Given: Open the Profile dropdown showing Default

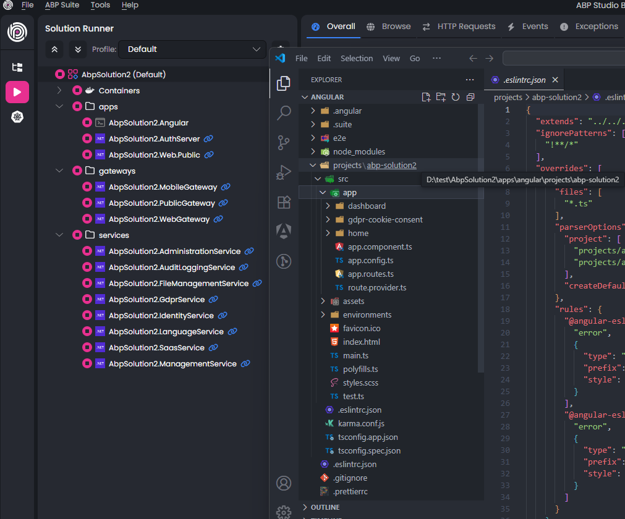Looking at the screenshot, I should tap(192, 49).
